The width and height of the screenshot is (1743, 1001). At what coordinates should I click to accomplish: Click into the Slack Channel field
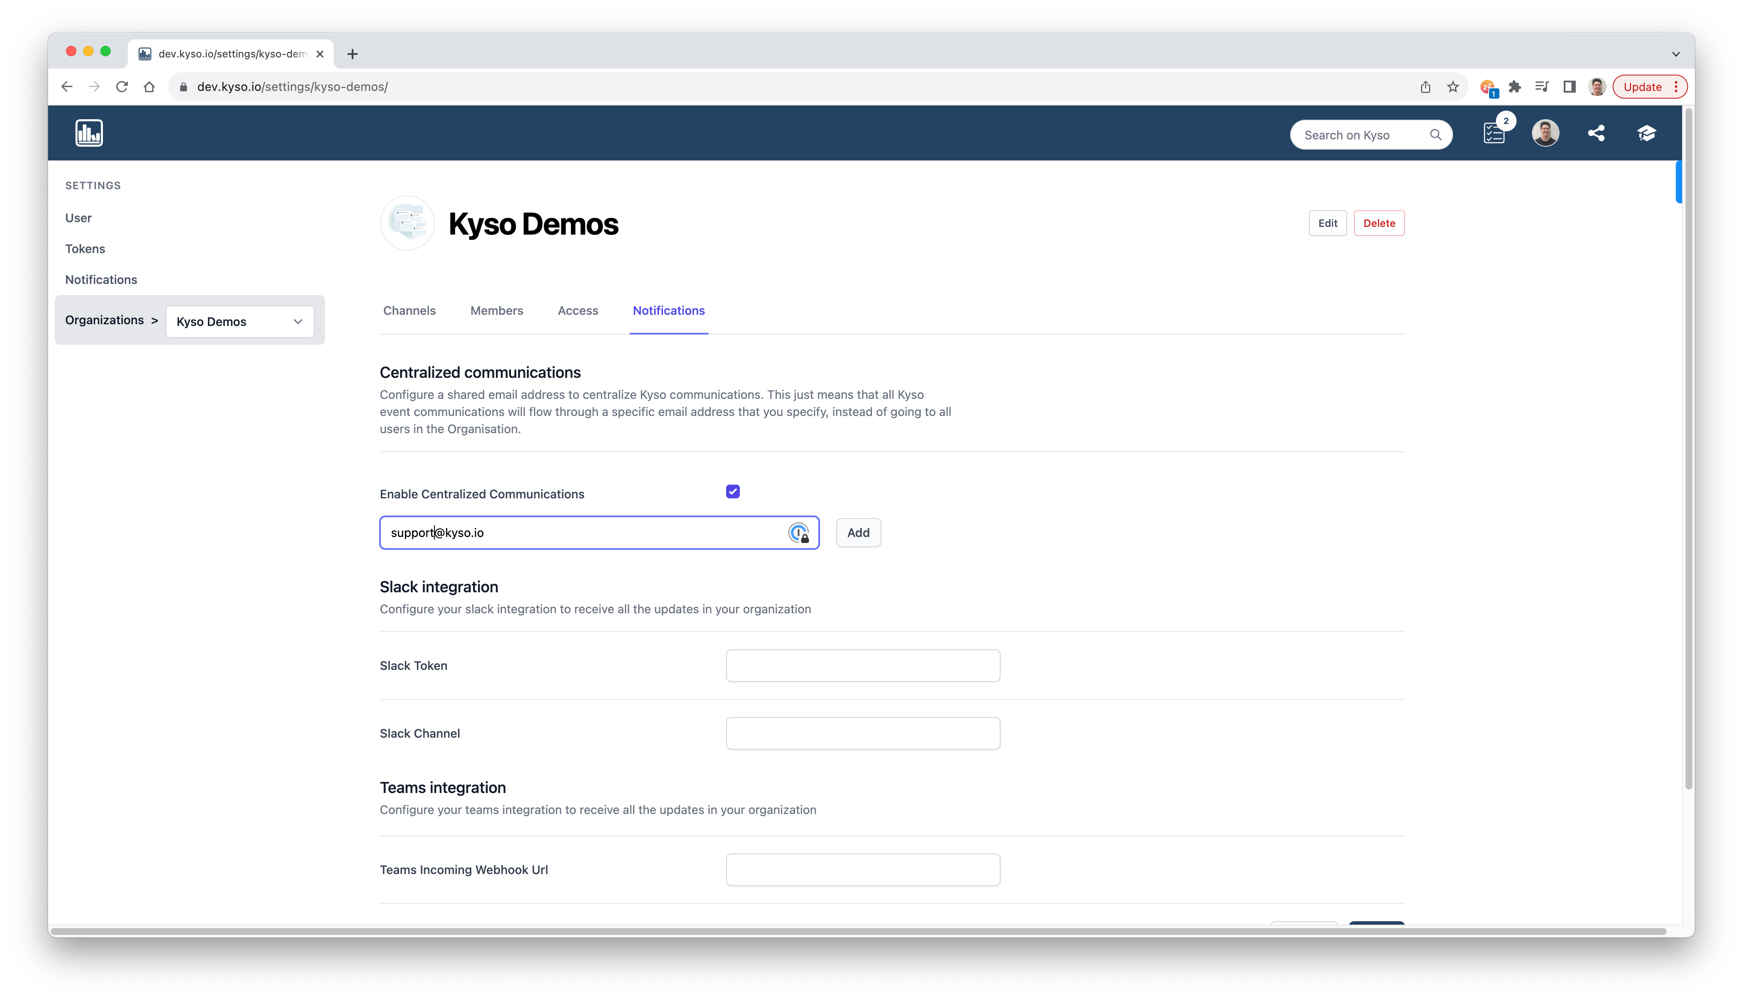863,733
